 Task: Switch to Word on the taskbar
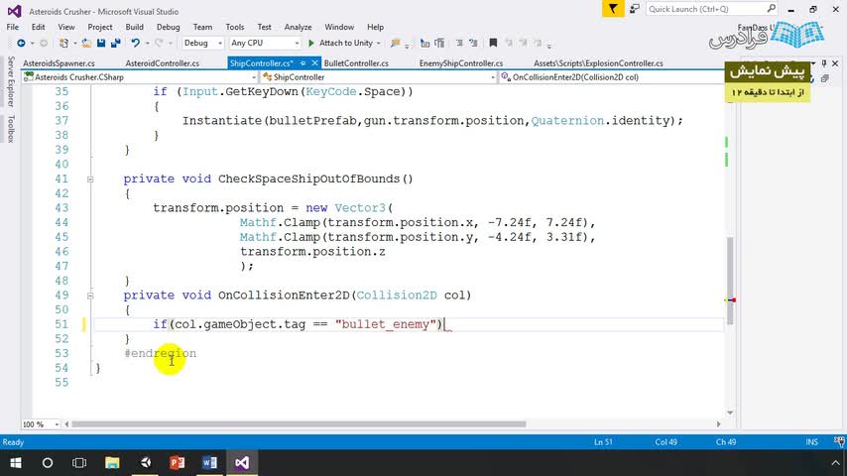pyautogui.click(x=209, y=463)
